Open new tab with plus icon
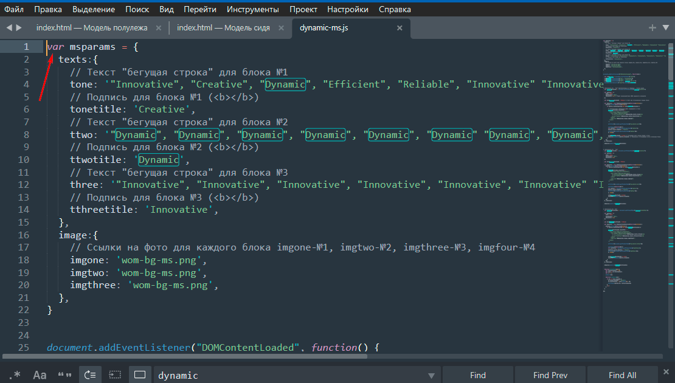 (652, 27)
